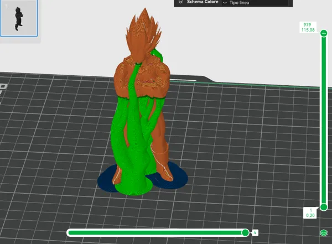This screenshot has height=244, width=332.
Task: Collapse the Schema Colore panel chevron
Action: (180, 2)
